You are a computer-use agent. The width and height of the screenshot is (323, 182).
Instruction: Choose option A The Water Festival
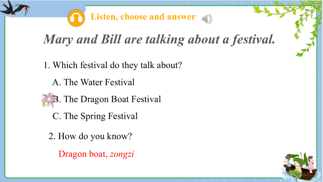93,82
